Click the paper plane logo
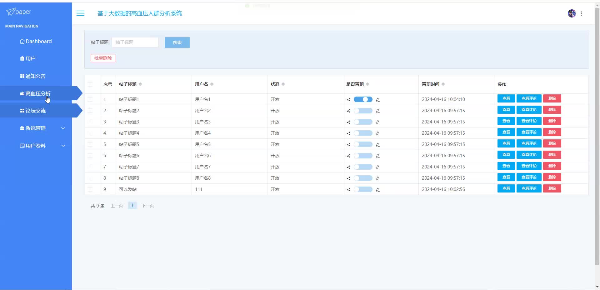Viewport: 600px width, 290px height. click(11, 12)
